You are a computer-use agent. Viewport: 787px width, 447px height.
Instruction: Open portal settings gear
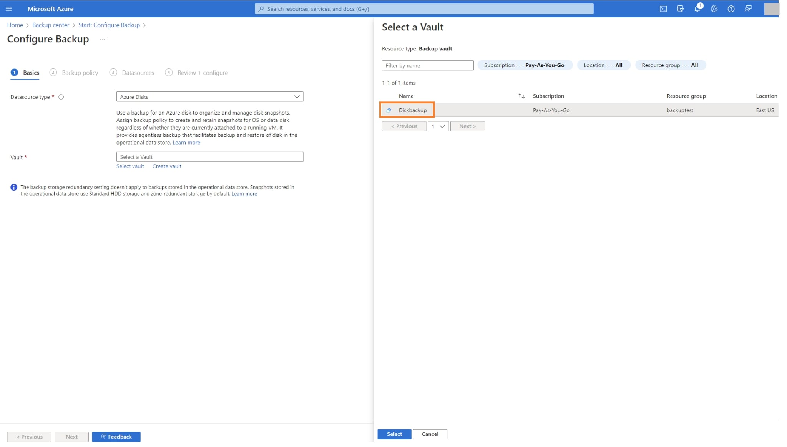pyautogui.click(x=714, y=9)
